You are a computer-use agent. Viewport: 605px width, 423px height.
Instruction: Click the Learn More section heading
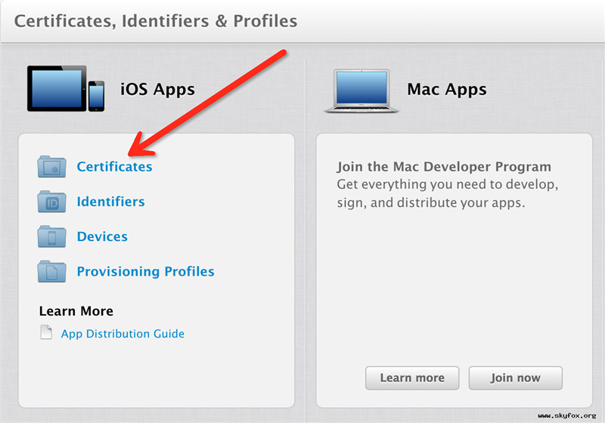tap(76, 311)
